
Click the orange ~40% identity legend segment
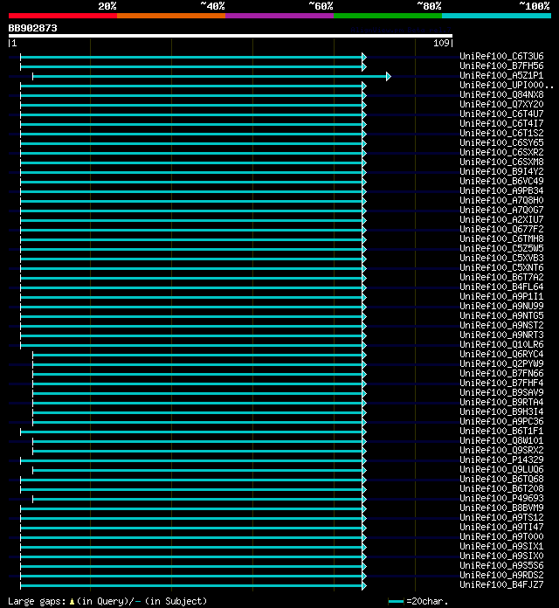click(x=171, y=16)
